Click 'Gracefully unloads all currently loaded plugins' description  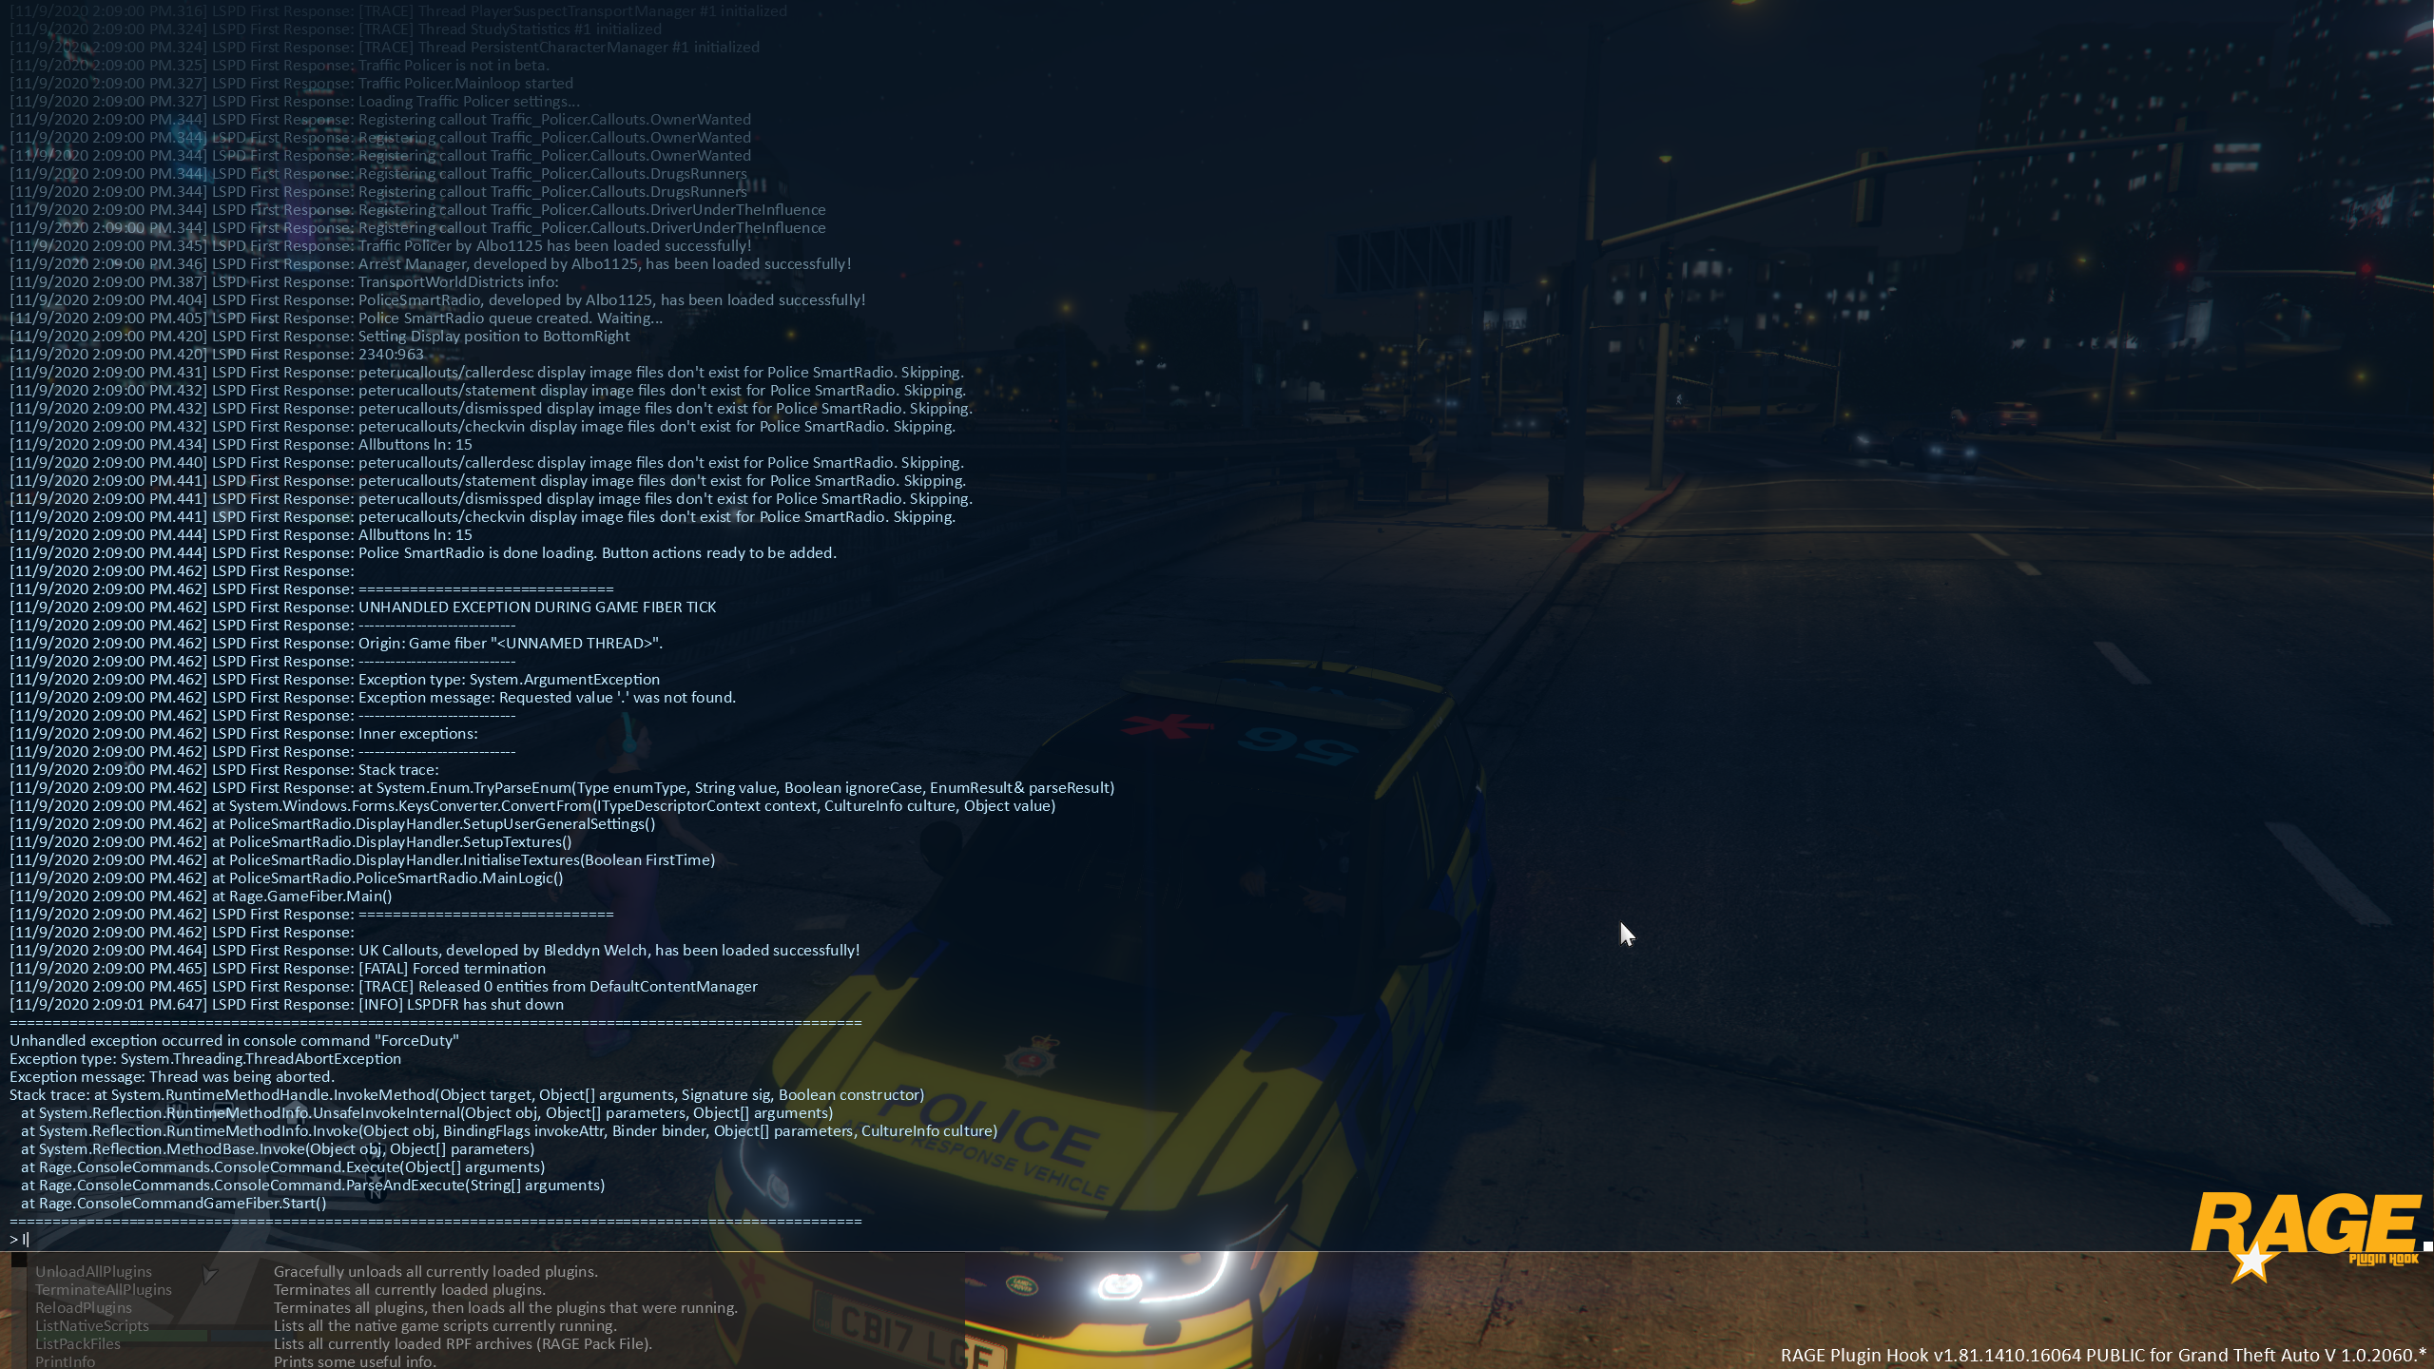[435, 1271]
